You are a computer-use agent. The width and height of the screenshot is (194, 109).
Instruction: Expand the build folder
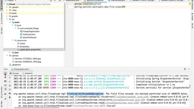[7, 13]
